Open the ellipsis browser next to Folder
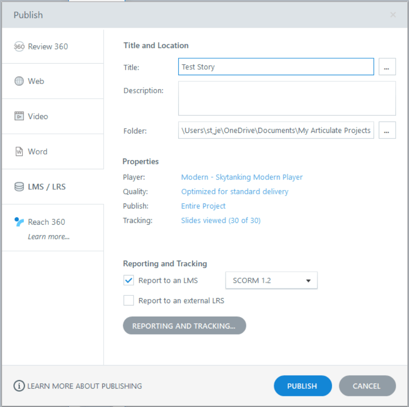Viewport: 409px width, 407px height. click(x=387, y=130)
